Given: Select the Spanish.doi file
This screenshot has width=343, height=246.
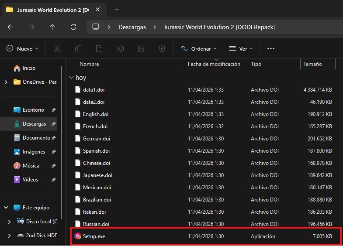Looking at the screenshot, I should pos(96,151).
